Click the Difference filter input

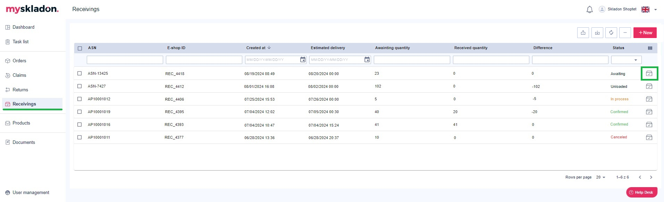coord(570,60)
